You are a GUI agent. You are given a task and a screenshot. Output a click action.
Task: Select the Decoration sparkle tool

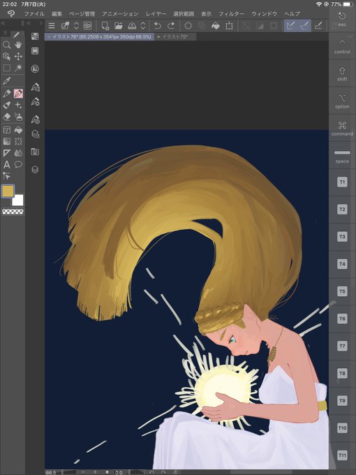pyautogui.click(x=18, y=105)
